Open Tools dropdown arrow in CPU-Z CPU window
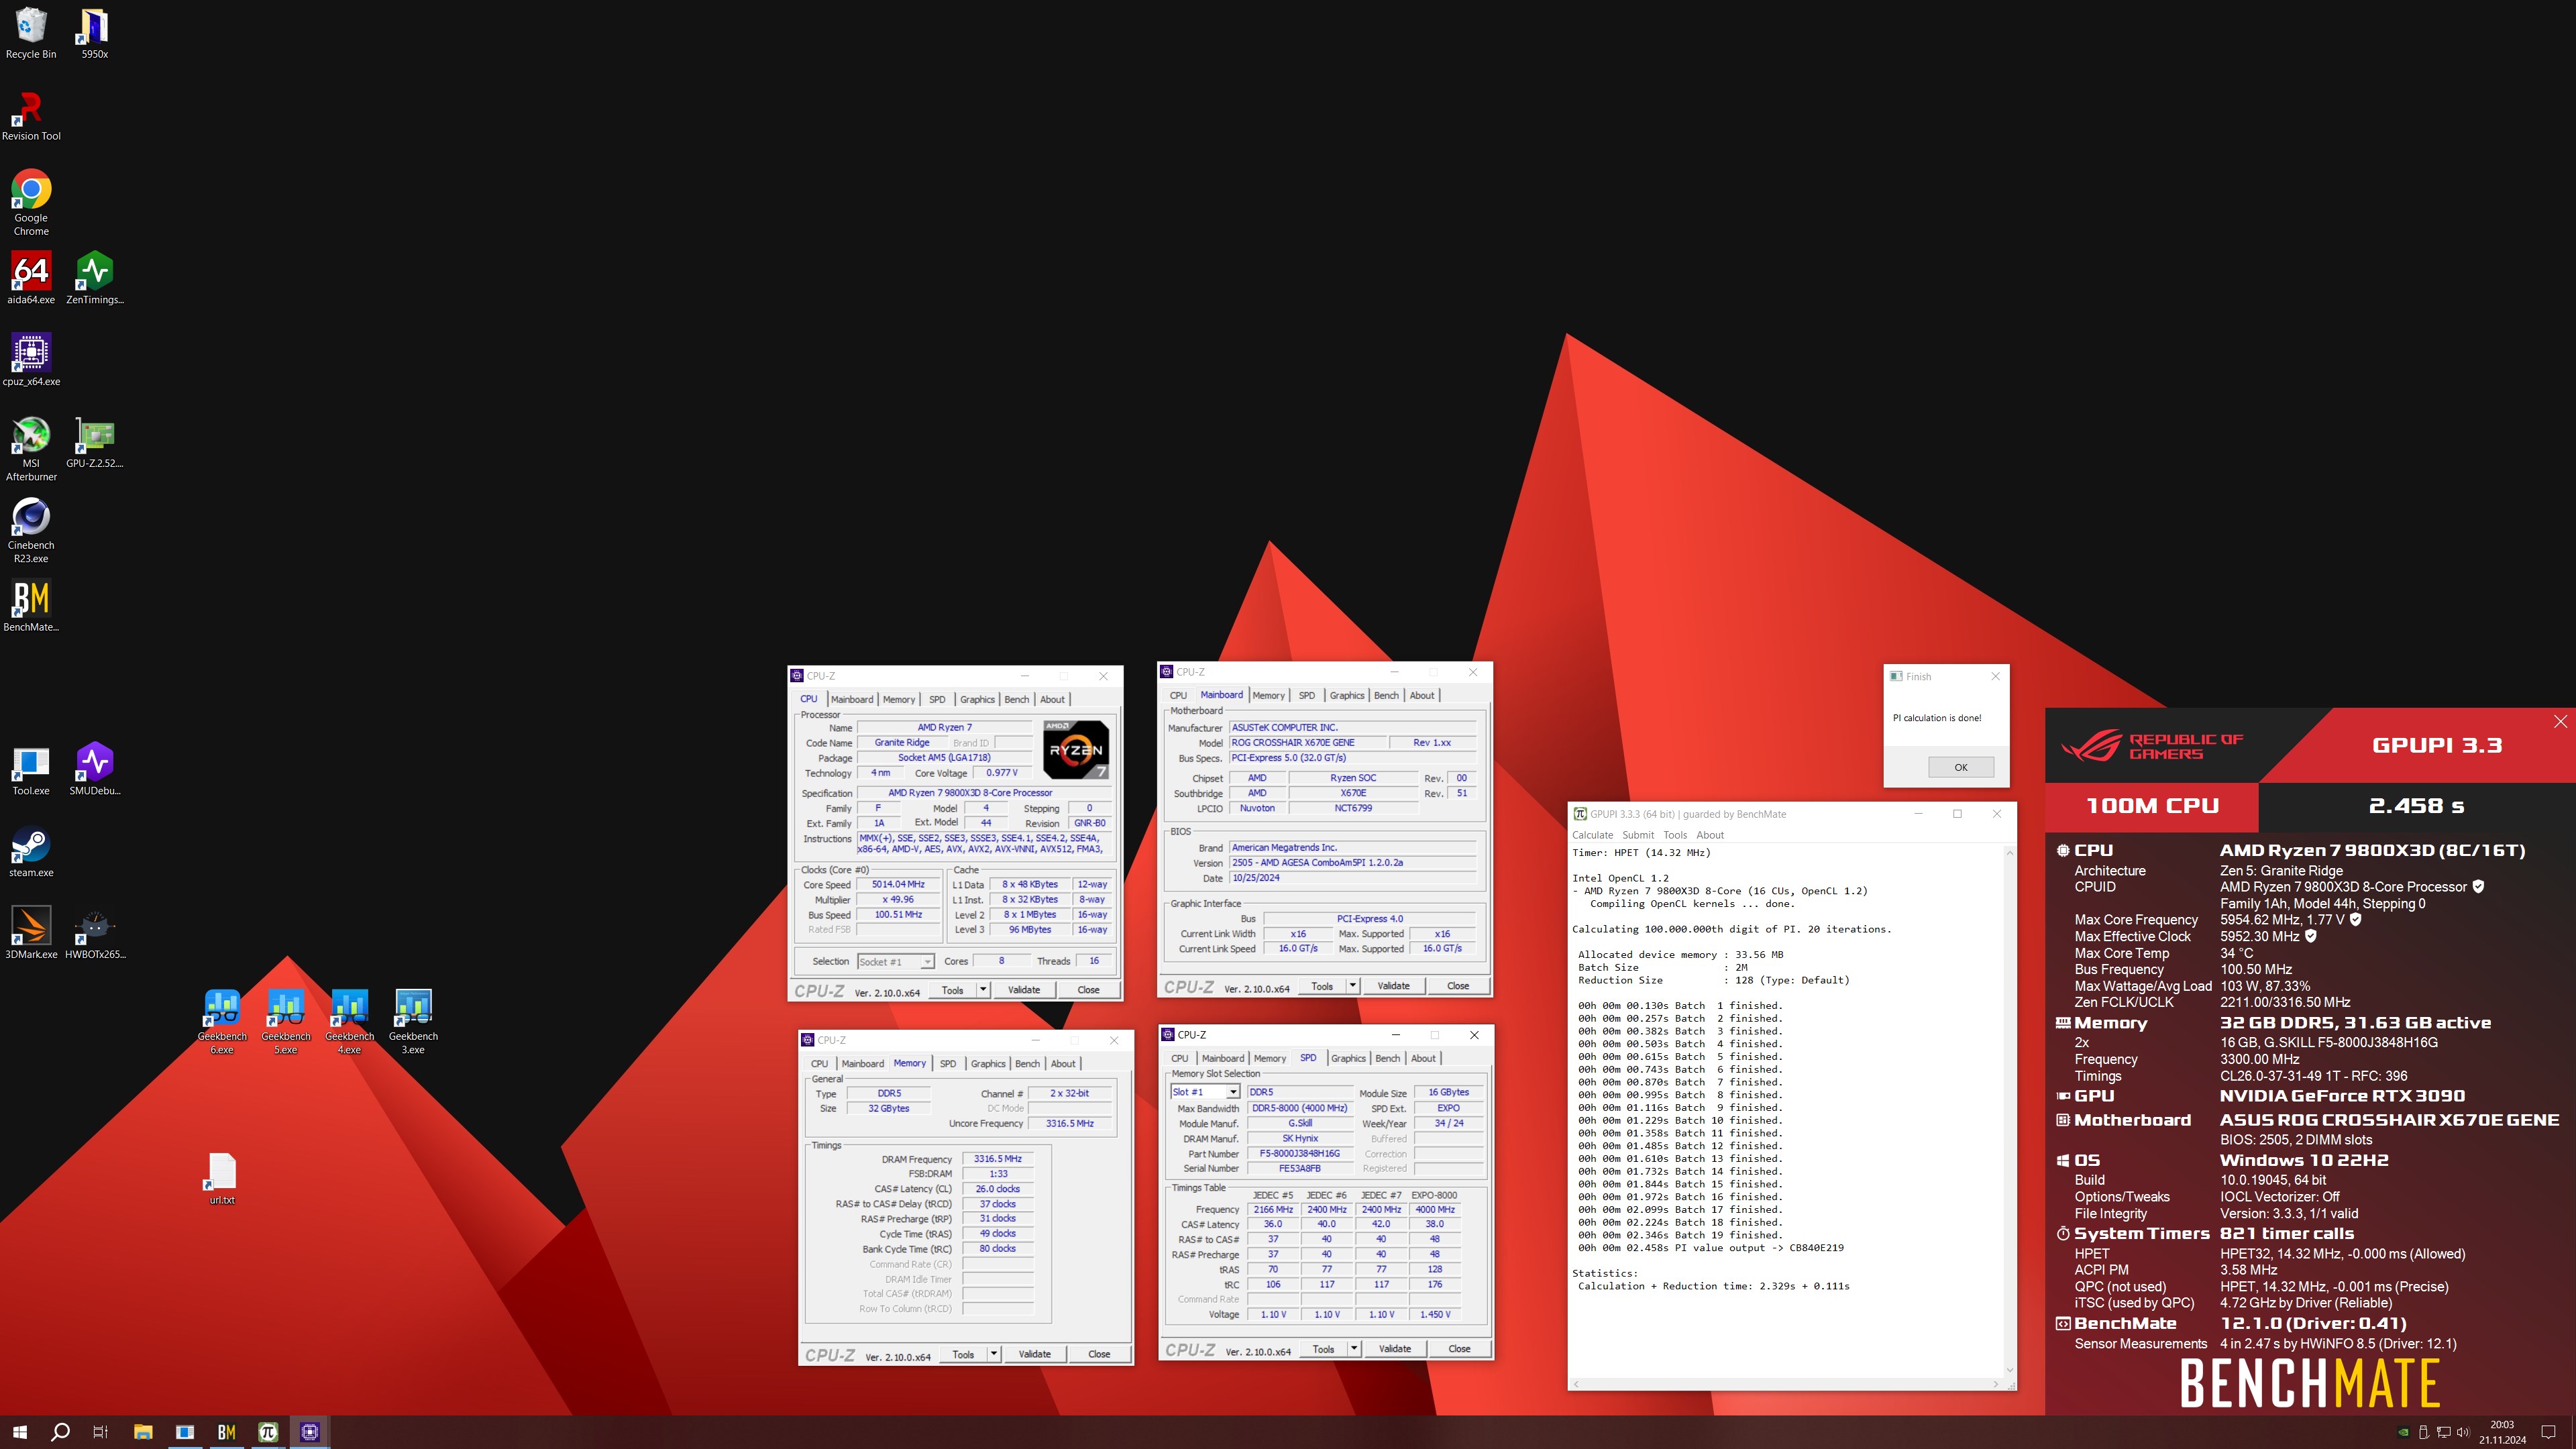 (x=983, y=990)
